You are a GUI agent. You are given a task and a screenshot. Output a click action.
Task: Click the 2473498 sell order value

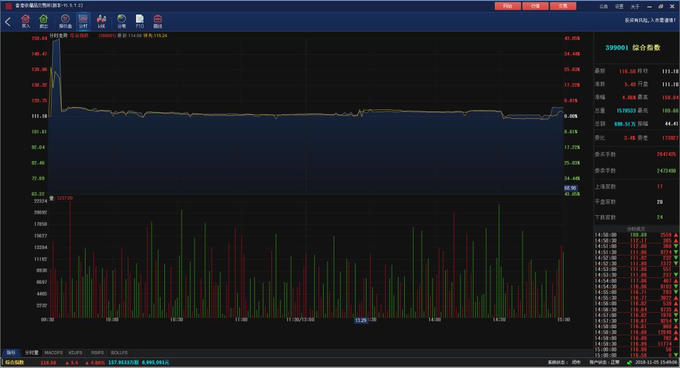tap(666, 170)
